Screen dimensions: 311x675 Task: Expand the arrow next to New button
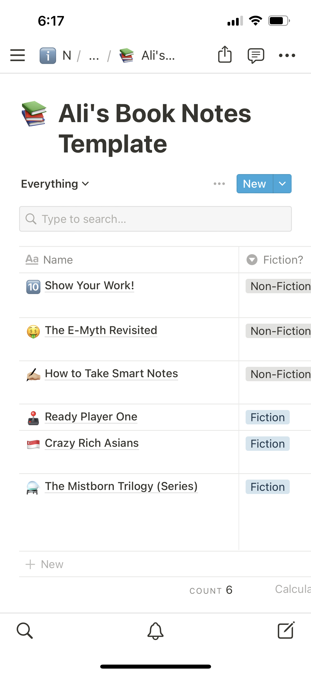click(282, 184)
